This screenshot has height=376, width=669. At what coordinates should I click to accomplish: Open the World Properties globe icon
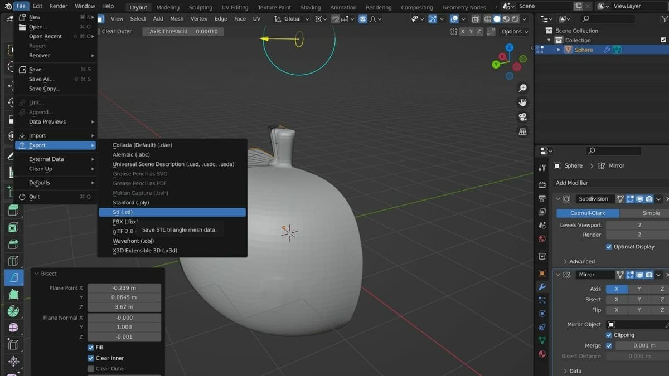(541, 238)
